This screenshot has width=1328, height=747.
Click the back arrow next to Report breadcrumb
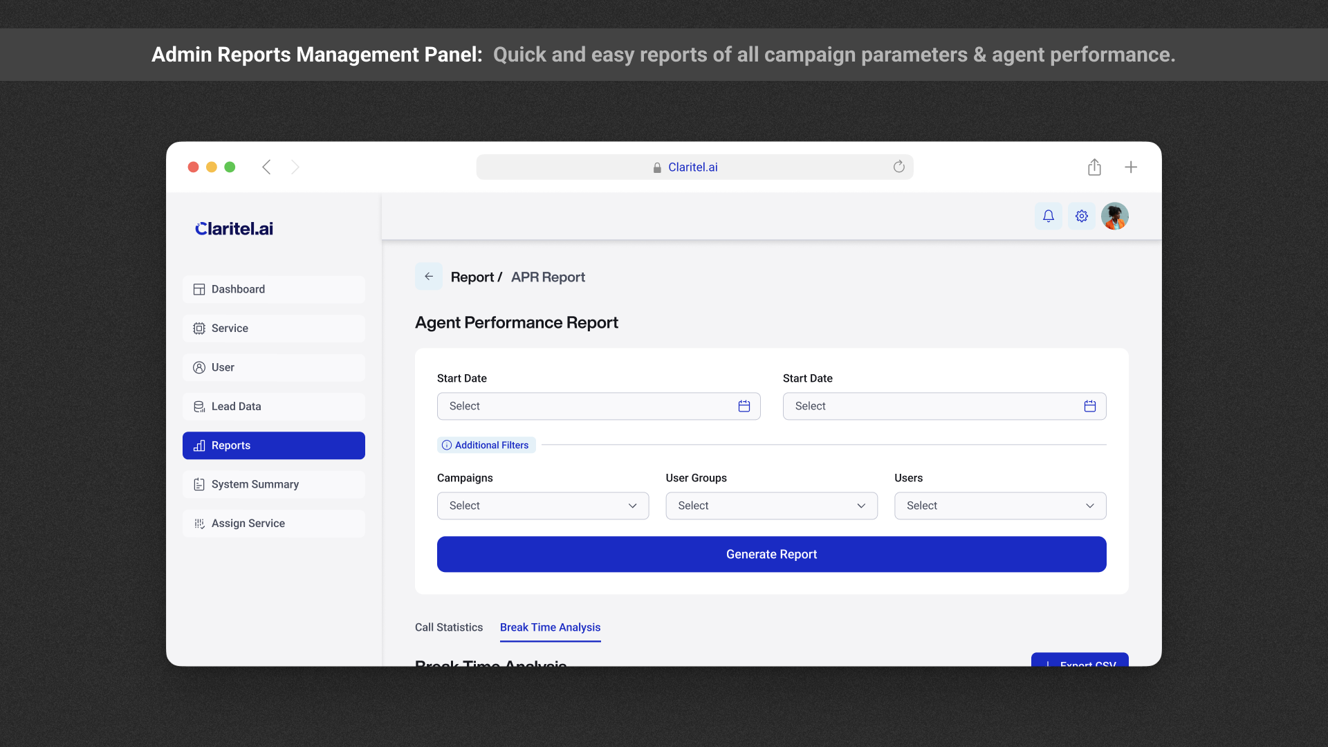click(x=428, y=276)
